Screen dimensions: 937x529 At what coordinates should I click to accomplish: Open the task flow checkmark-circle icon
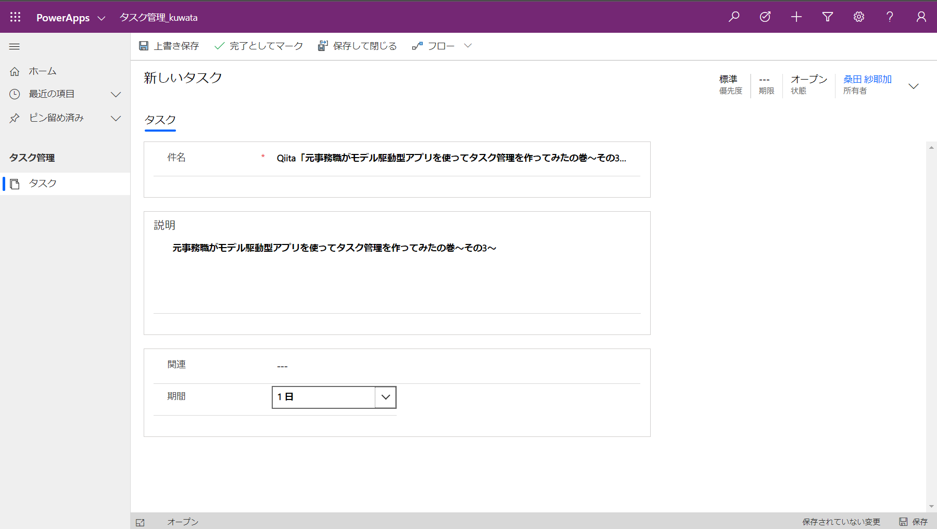click(x=765, y=17)
